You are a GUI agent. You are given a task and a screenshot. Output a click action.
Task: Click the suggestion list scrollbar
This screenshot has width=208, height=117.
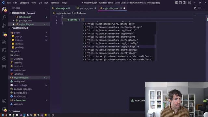(155, 47)
